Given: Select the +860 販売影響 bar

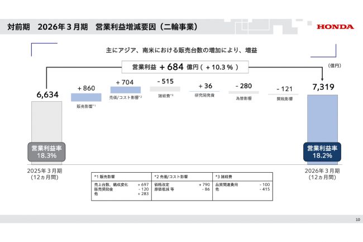Looking at the screenshot, I should 86,97.
